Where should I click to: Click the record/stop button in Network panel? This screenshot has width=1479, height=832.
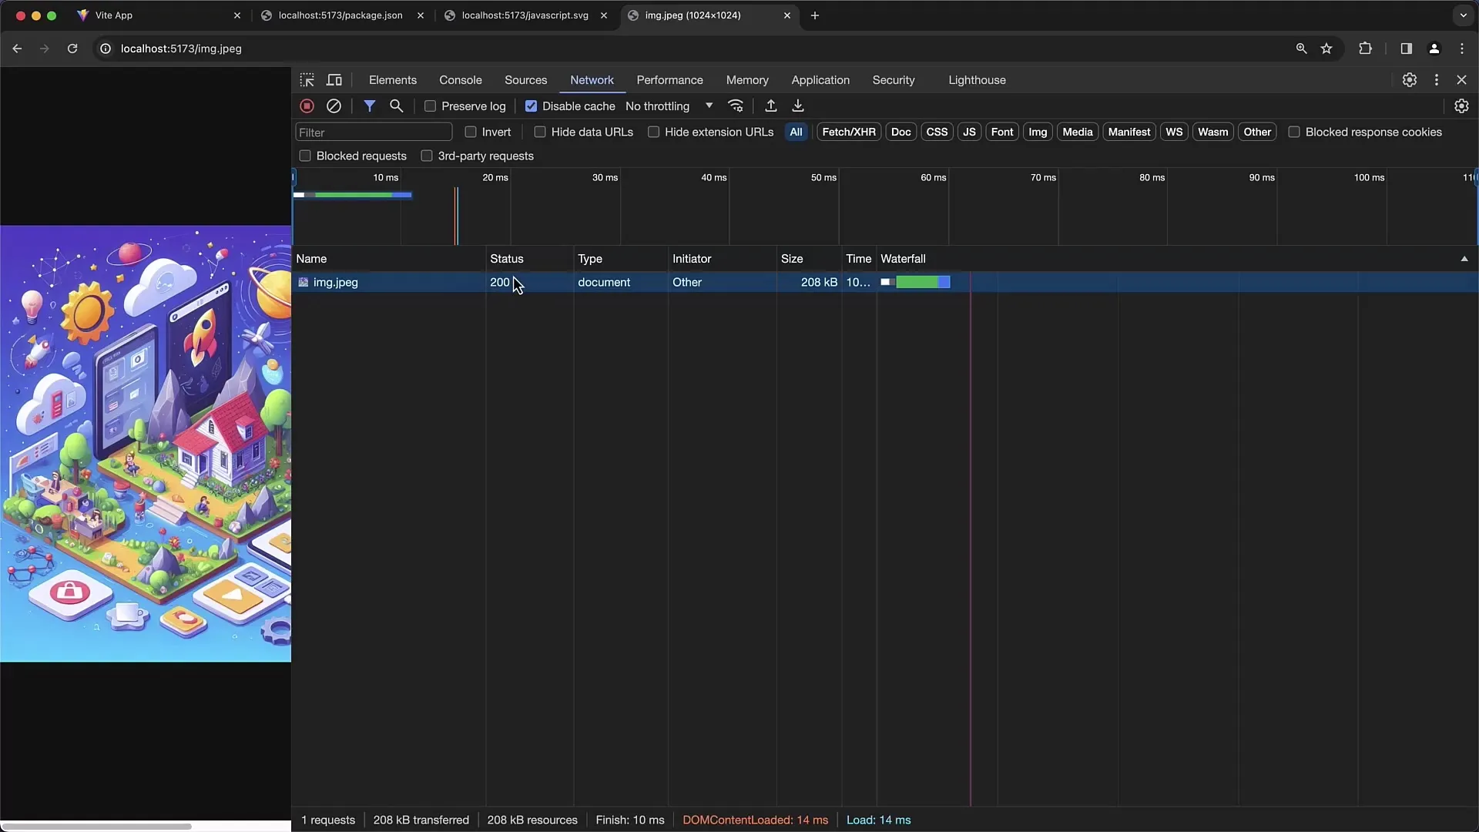coord(307,106)
